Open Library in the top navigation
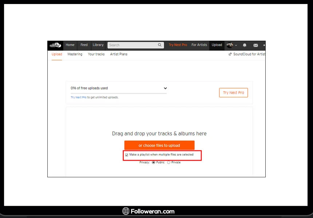The image size is (313, 218). click(98, 45)
